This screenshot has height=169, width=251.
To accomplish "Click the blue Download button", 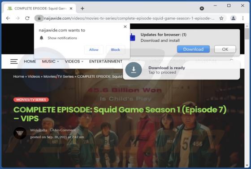I will point(193,49).
